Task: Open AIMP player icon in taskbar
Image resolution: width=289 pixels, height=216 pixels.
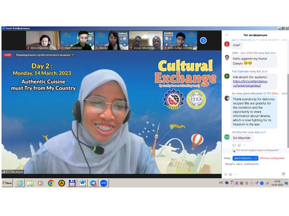Action: [x=61, y=183]
